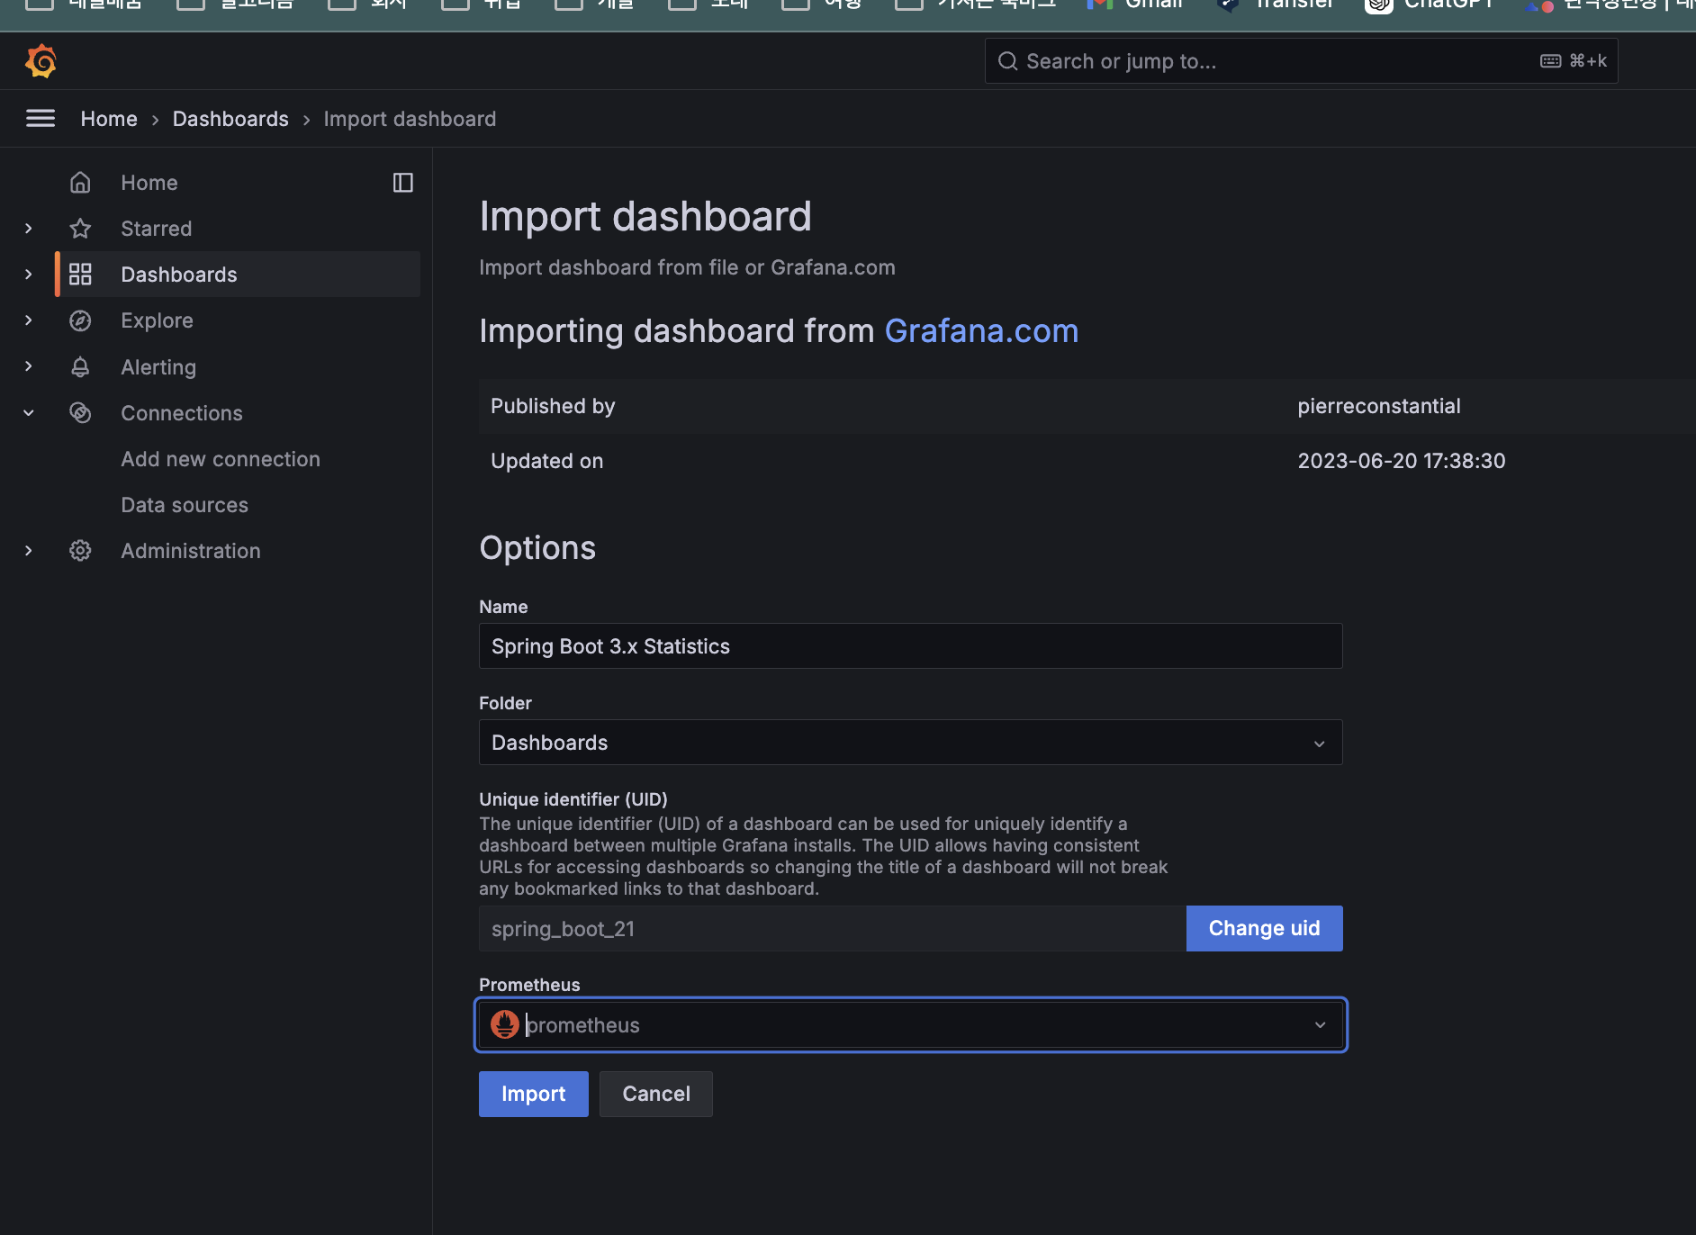Click the Connections icon in sidebar

[80, 413]
